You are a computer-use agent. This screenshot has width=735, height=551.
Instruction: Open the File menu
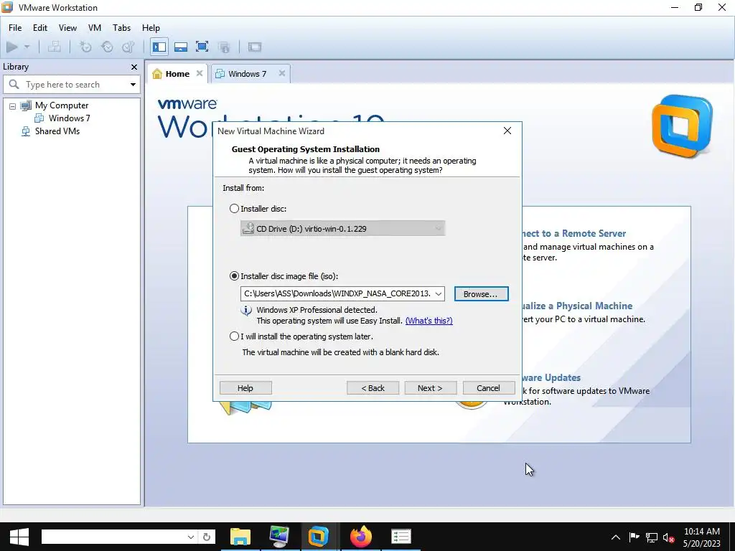pyautogui.click(x=15, y=28)
